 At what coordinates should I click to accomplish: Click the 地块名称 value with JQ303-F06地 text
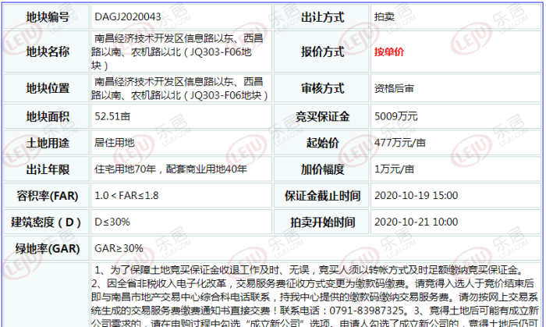[178, 52]
